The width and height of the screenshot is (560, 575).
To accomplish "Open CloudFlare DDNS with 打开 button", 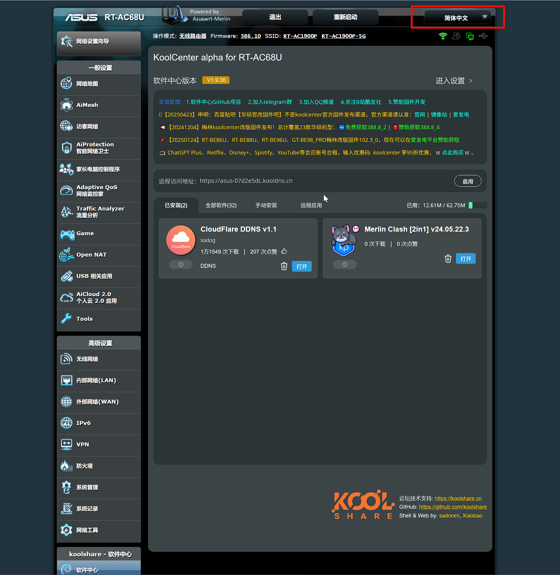I will click(x=302, y=266).
